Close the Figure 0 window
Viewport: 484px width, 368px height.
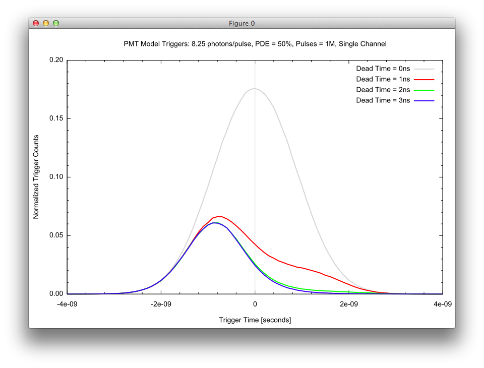tap(36, 23)
